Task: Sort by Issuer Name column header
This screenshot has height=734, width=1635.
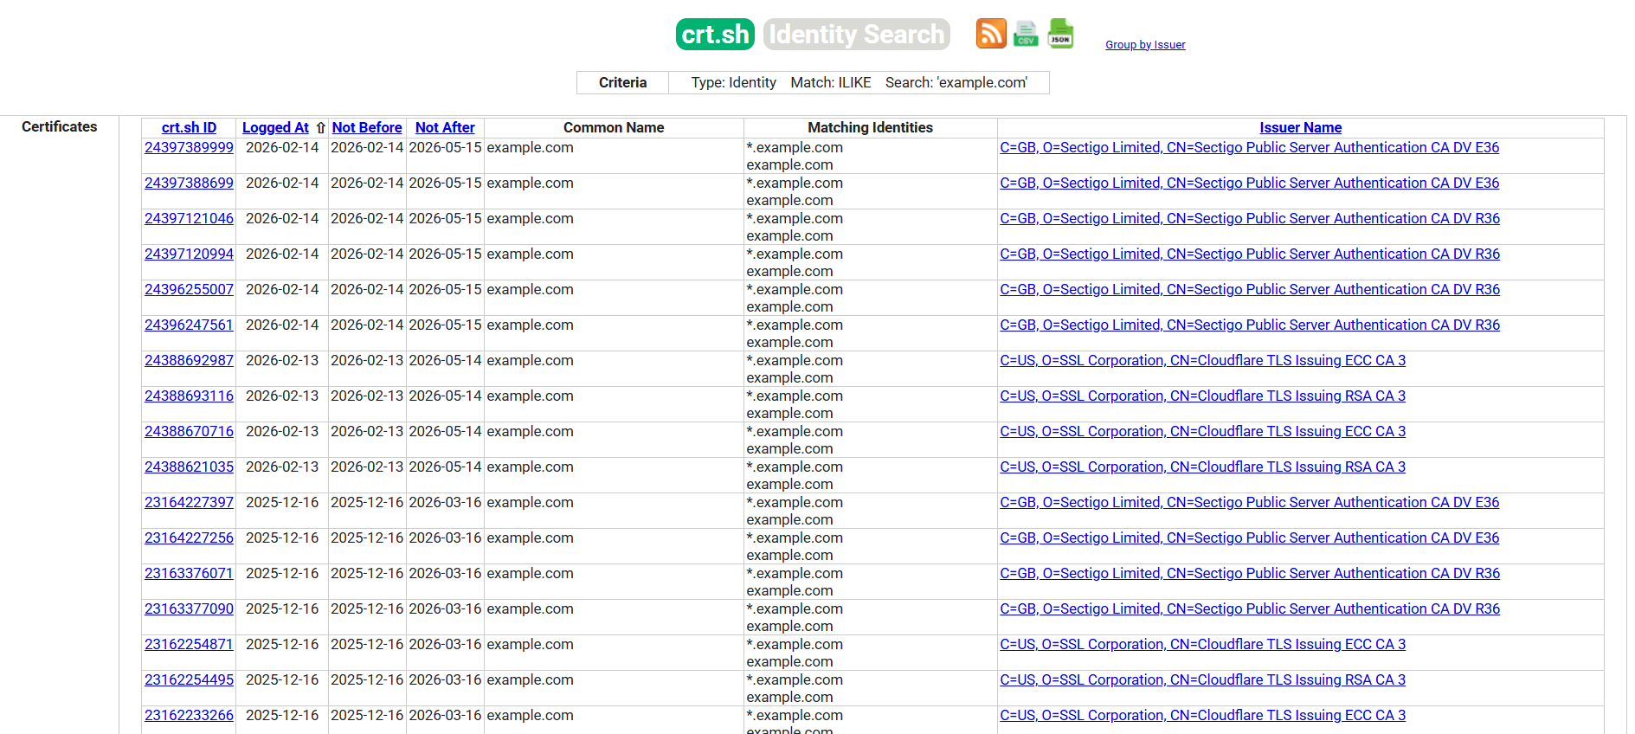Action: click(x=1300, y=127)
